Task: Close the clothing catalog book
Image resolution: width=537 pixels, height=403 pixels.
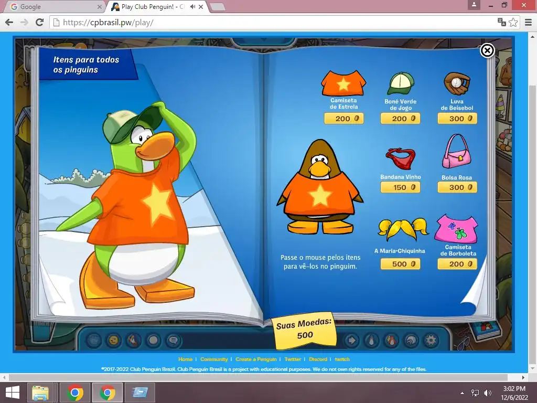Action: pos(487,51)
